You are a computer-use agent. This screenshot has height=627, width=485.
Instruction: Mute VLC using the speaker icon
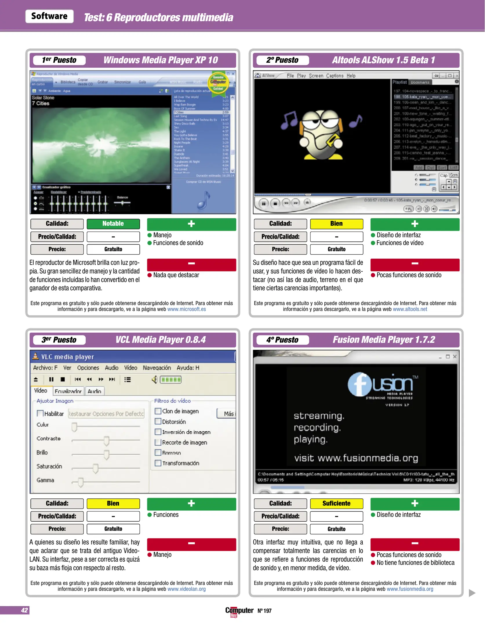click(155, 379)
